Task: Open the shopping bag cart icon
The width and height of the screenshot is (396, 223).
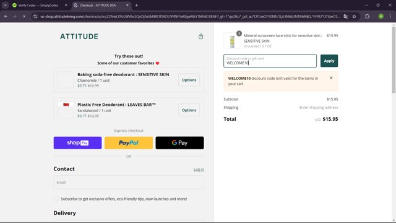Action: [200, 37]
